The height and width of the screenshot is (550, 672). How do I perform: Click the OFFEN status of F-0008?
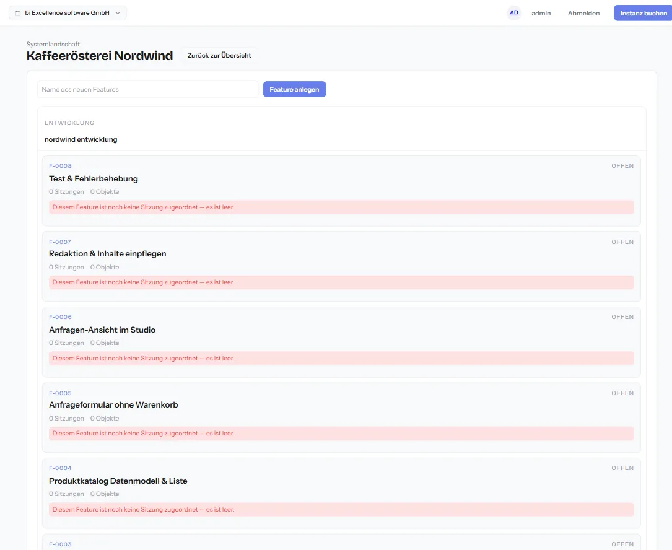pyautogui.click(x=622, y=166)
